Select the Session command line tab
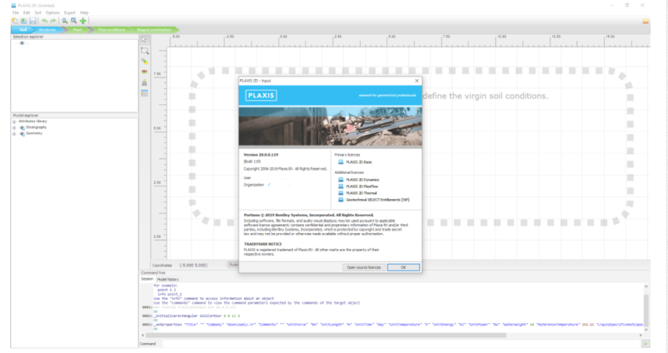 147,279
